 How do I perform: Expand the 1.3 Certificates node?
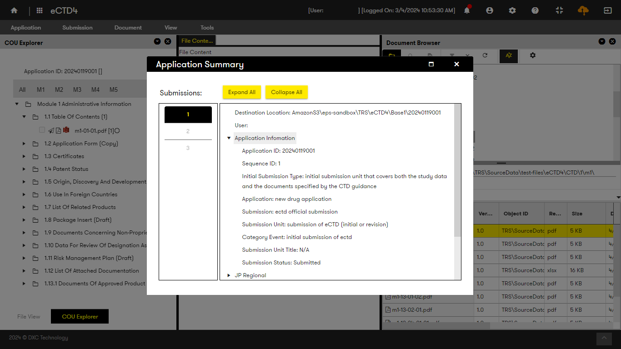point(24,156)
